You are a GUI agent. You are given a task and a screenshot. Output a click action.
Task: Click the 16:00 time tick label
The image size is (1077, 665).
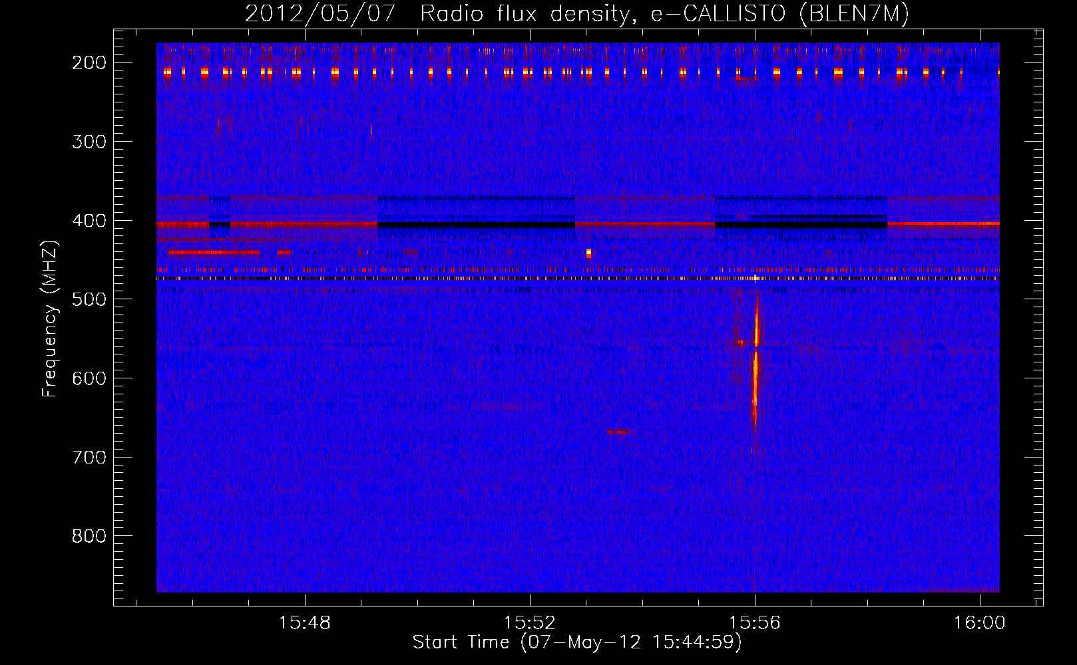point(980,623)
